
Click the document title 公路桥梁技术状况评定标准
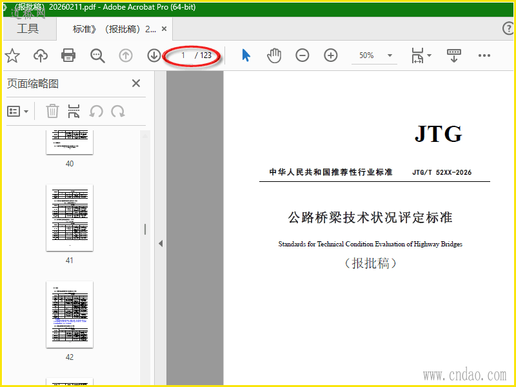click(x=370, y=217)
